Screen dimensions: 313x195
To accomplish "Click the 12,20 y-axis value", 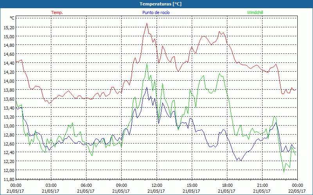I will click(x=9, y=161).
